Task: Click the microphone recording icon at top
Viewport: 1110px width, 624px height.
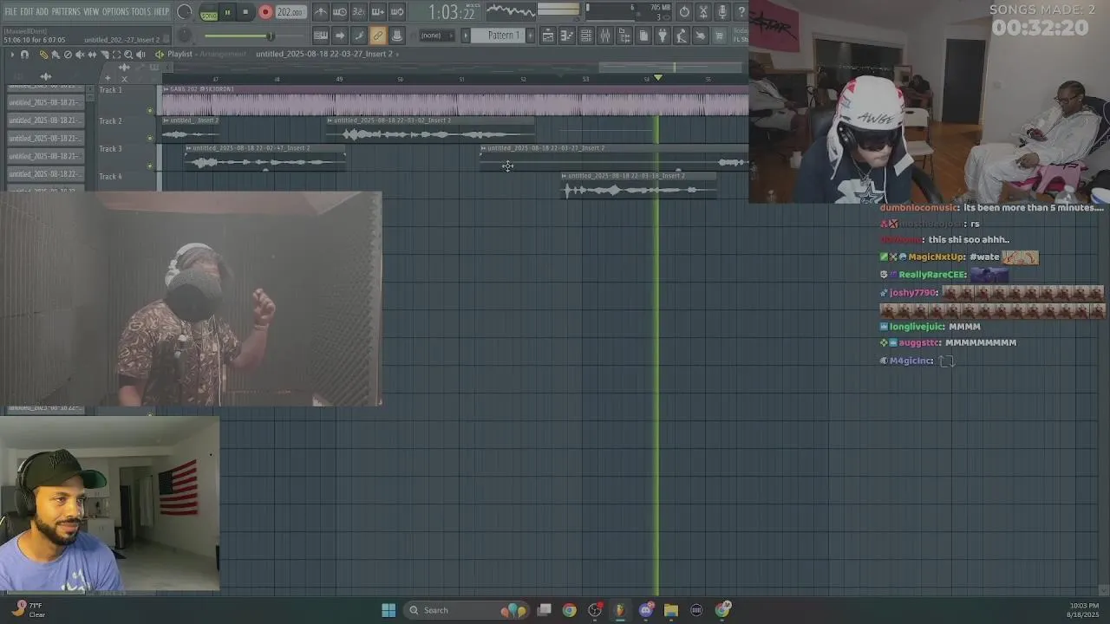Action: click(x=722, y=12)
